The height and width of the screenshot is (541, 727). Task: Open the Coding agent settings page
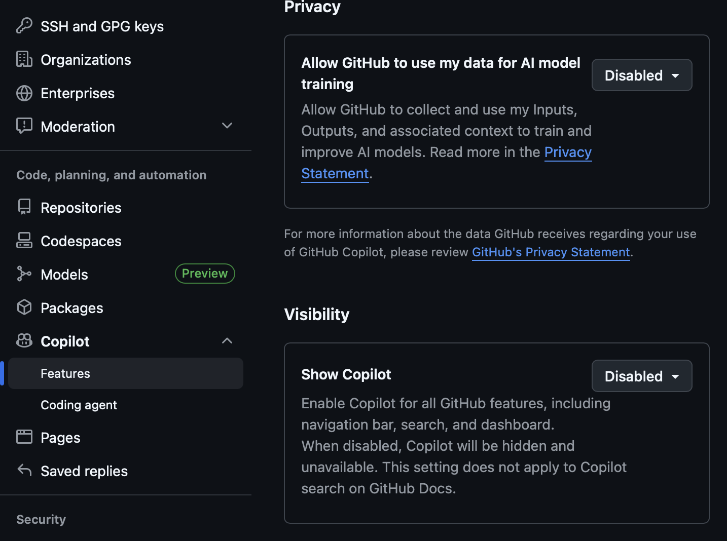(x=79, y=405)
